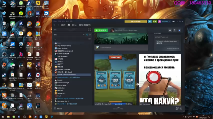Open PlateUp! desktop shortcut
Screen dimensions: 213x119
point(29,25)
